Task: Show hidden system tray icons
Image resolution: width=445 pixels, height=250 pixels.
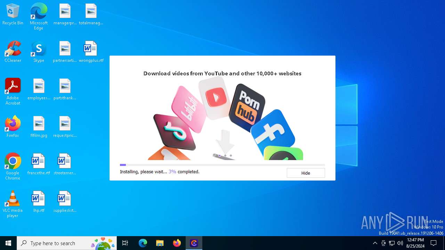Action: [x=375, y=243]
